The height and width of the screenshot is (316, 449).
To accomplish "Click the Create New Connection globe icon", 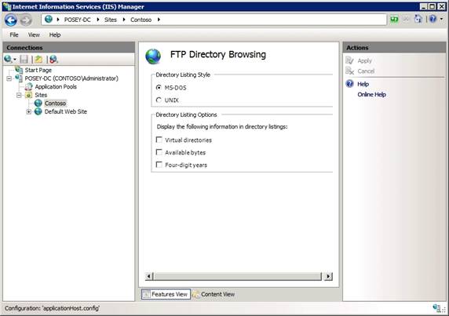I will (x=8, y=59).
